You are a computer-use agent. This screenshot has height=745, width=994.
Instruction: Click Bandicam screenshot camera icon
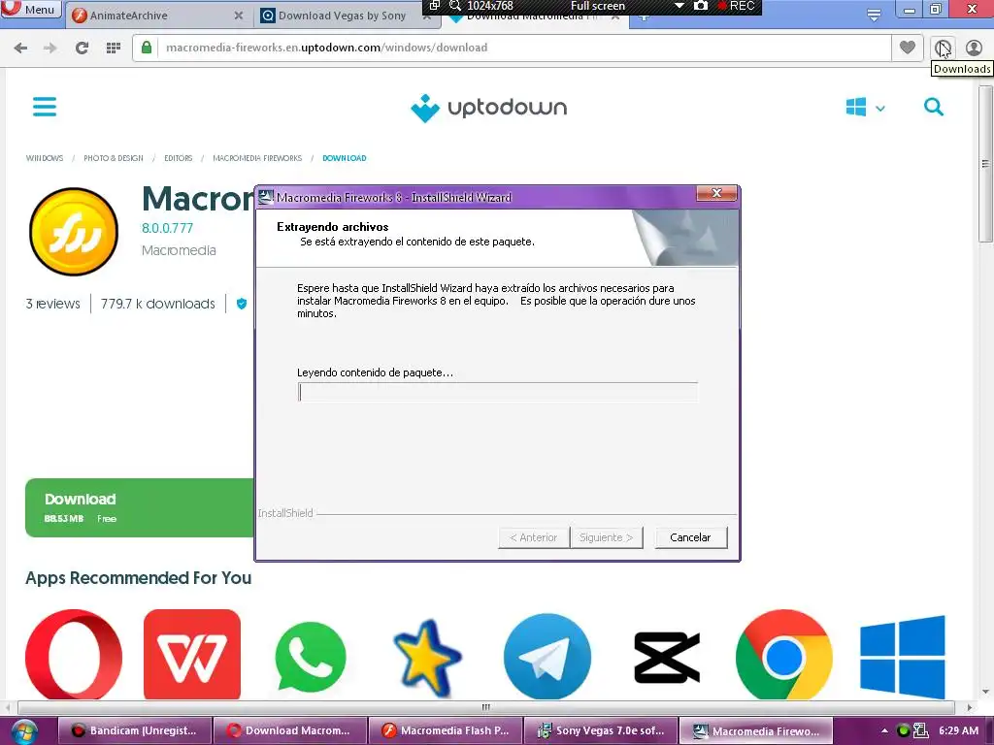pyautogui.click(x=701, y=7)
